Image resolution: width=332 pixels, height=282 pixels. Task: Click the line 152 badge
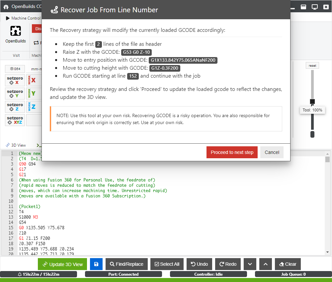tap(133, 76)
